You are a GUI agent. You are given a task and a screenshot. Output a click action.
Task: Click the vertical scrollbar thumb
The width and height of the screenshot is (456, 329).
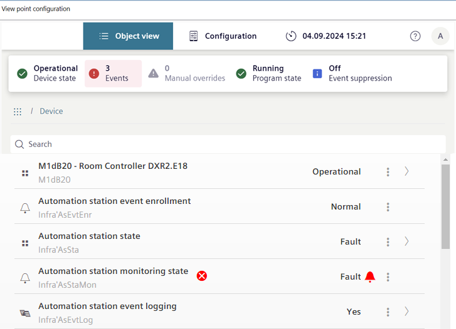point(445,206)
